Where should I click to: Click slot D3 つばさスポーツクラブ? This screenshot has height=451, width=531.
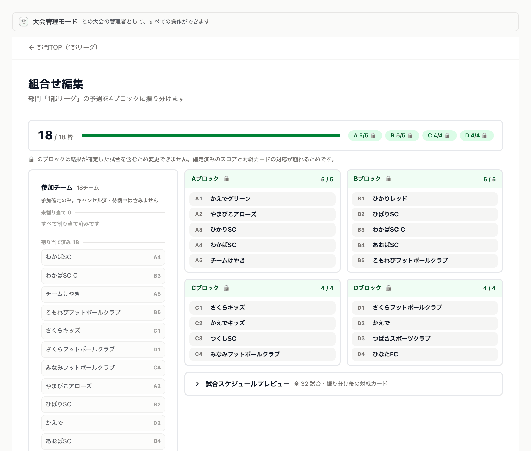tap(425, 339)
